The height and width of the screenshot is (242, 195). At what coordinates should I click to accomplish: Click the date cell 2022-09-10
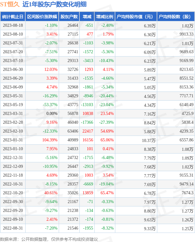point(13,219)
